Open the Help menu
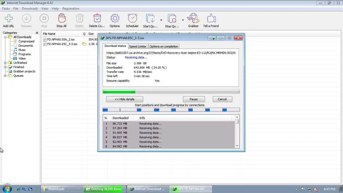343x193 pixels. [x=55, y=9]
